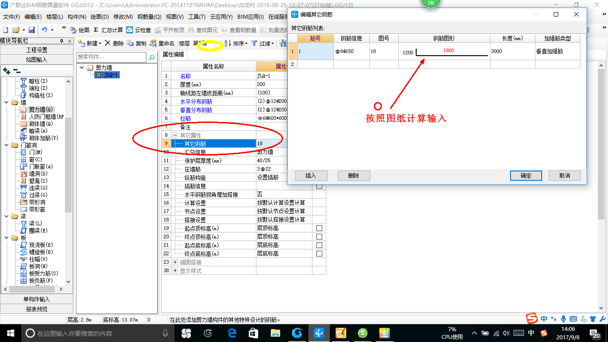Open the 绘图 drawing tool
608x342 pixels.
pyautogui.click(x=80, y=30)
